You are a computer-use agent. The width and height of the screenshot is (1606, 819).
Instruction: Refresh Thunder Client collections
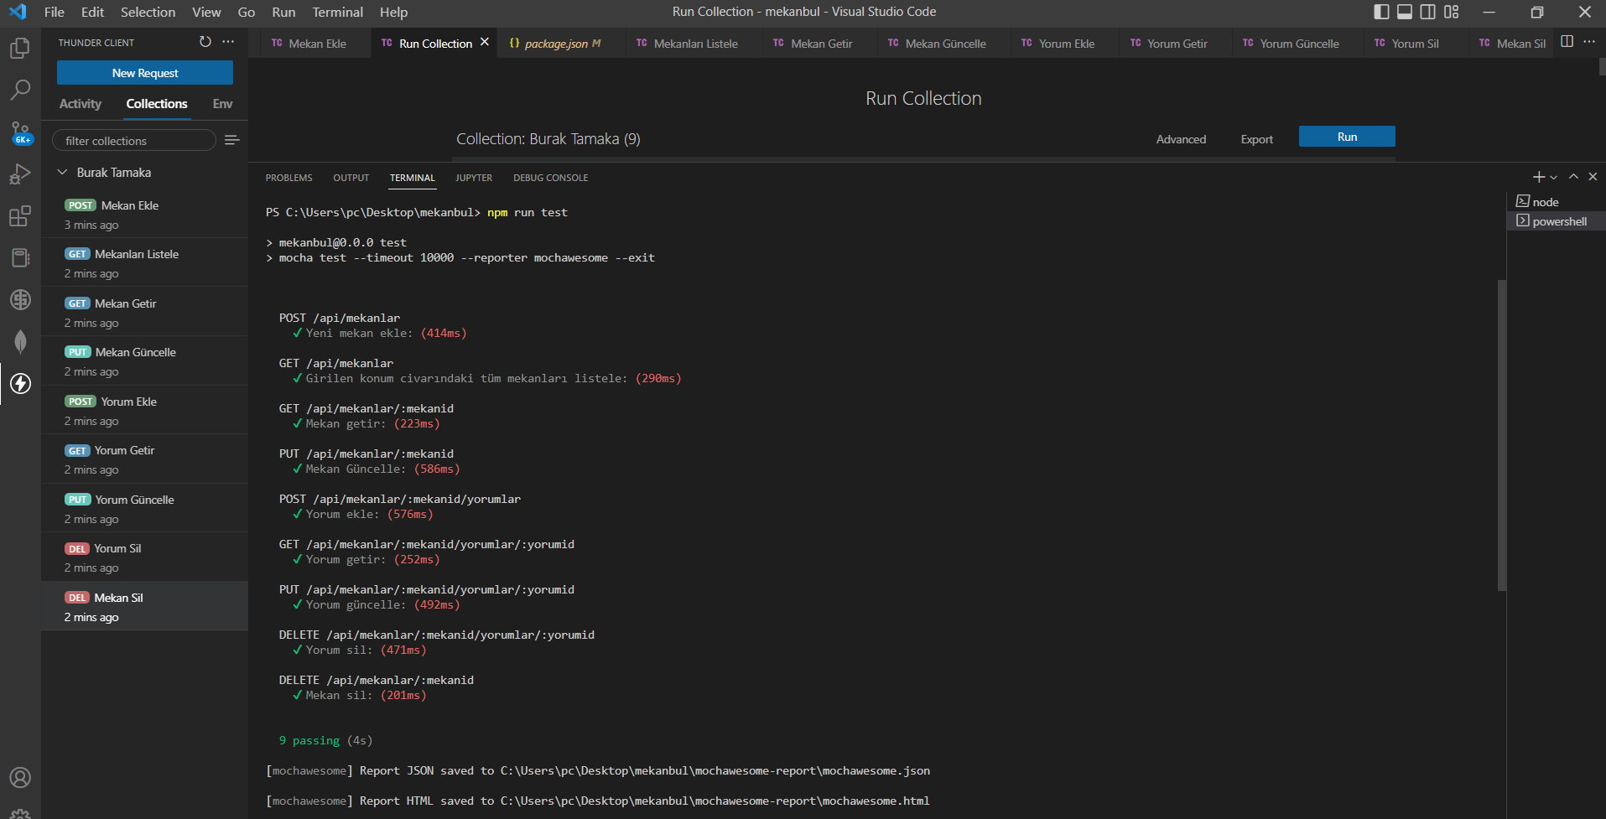click(205, 42)
